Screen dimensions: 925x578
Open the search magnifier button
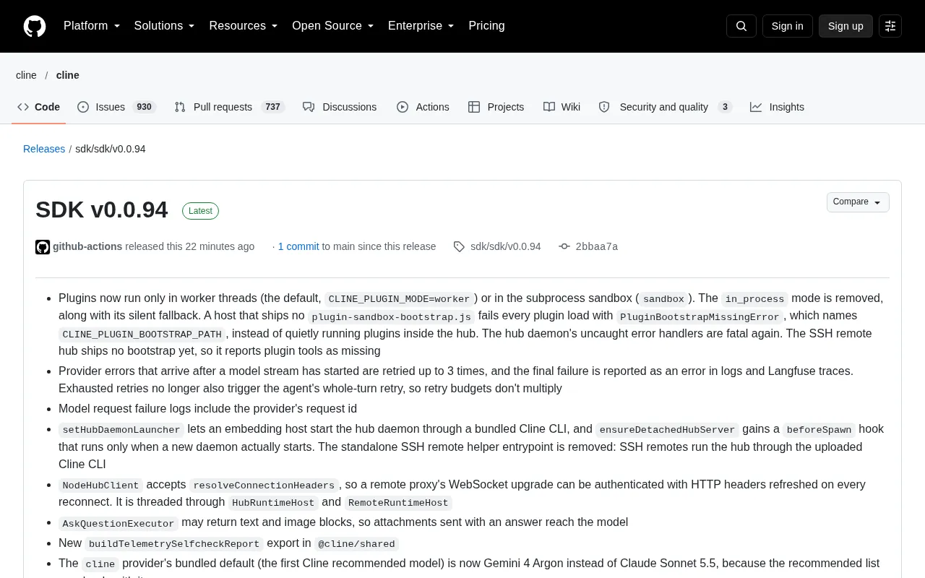point(741,26)
